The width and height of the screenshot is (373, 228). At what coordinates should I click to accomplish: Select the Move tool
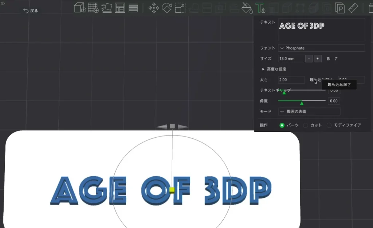(154, 8)
